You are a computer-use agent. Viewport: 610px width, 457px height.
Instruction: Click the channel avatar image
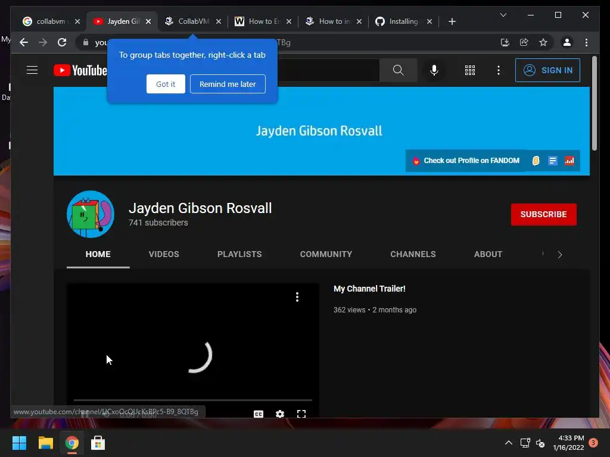tap(91, 214)
